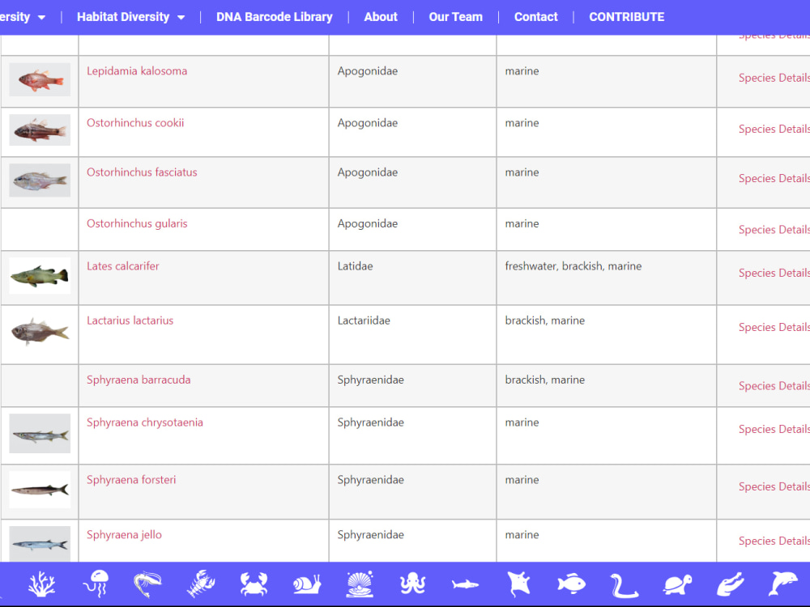
Task: Open the Sphyraena jello species link
Action: point(124,535)
